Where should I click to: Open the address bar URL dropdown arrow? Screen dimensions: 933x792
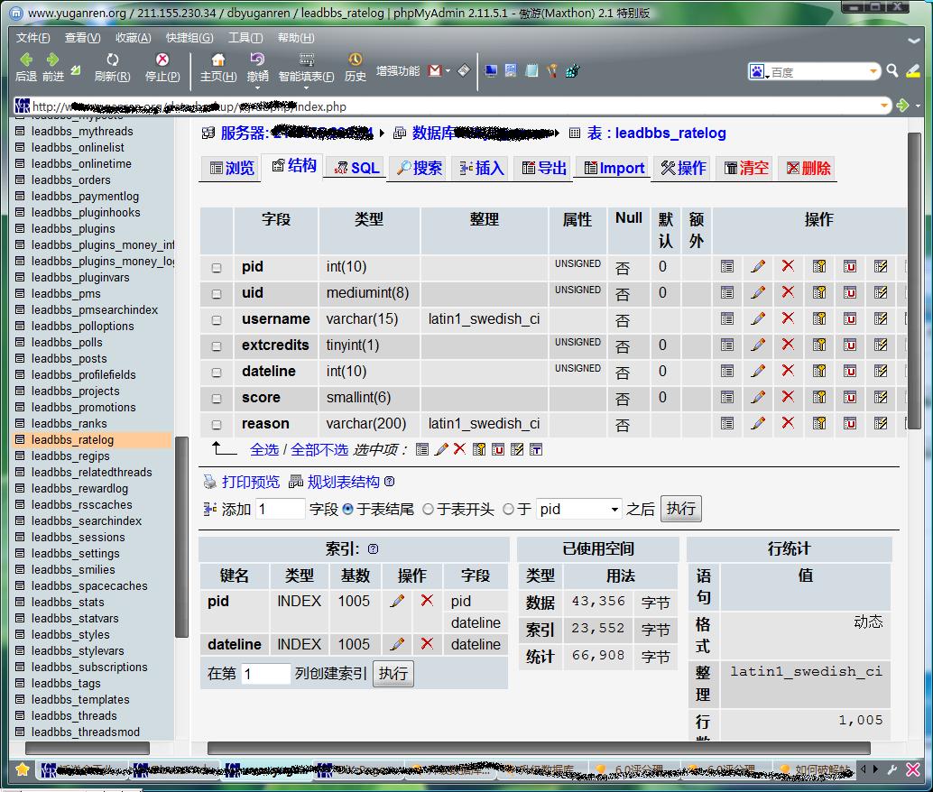click(885, 106)
